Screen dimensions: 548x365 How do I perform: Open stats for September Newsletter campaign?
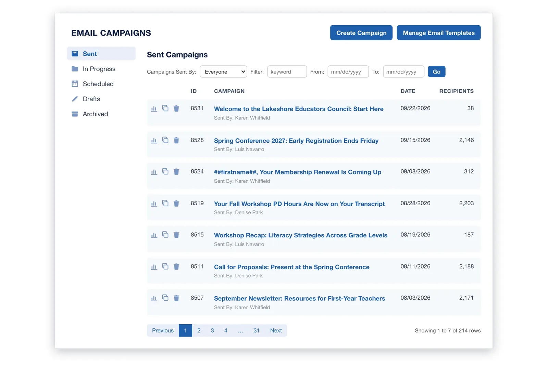click(x=154, y=298)
